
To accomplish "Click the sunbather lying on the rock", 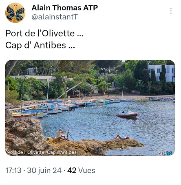I will click(x=123, y=137).
